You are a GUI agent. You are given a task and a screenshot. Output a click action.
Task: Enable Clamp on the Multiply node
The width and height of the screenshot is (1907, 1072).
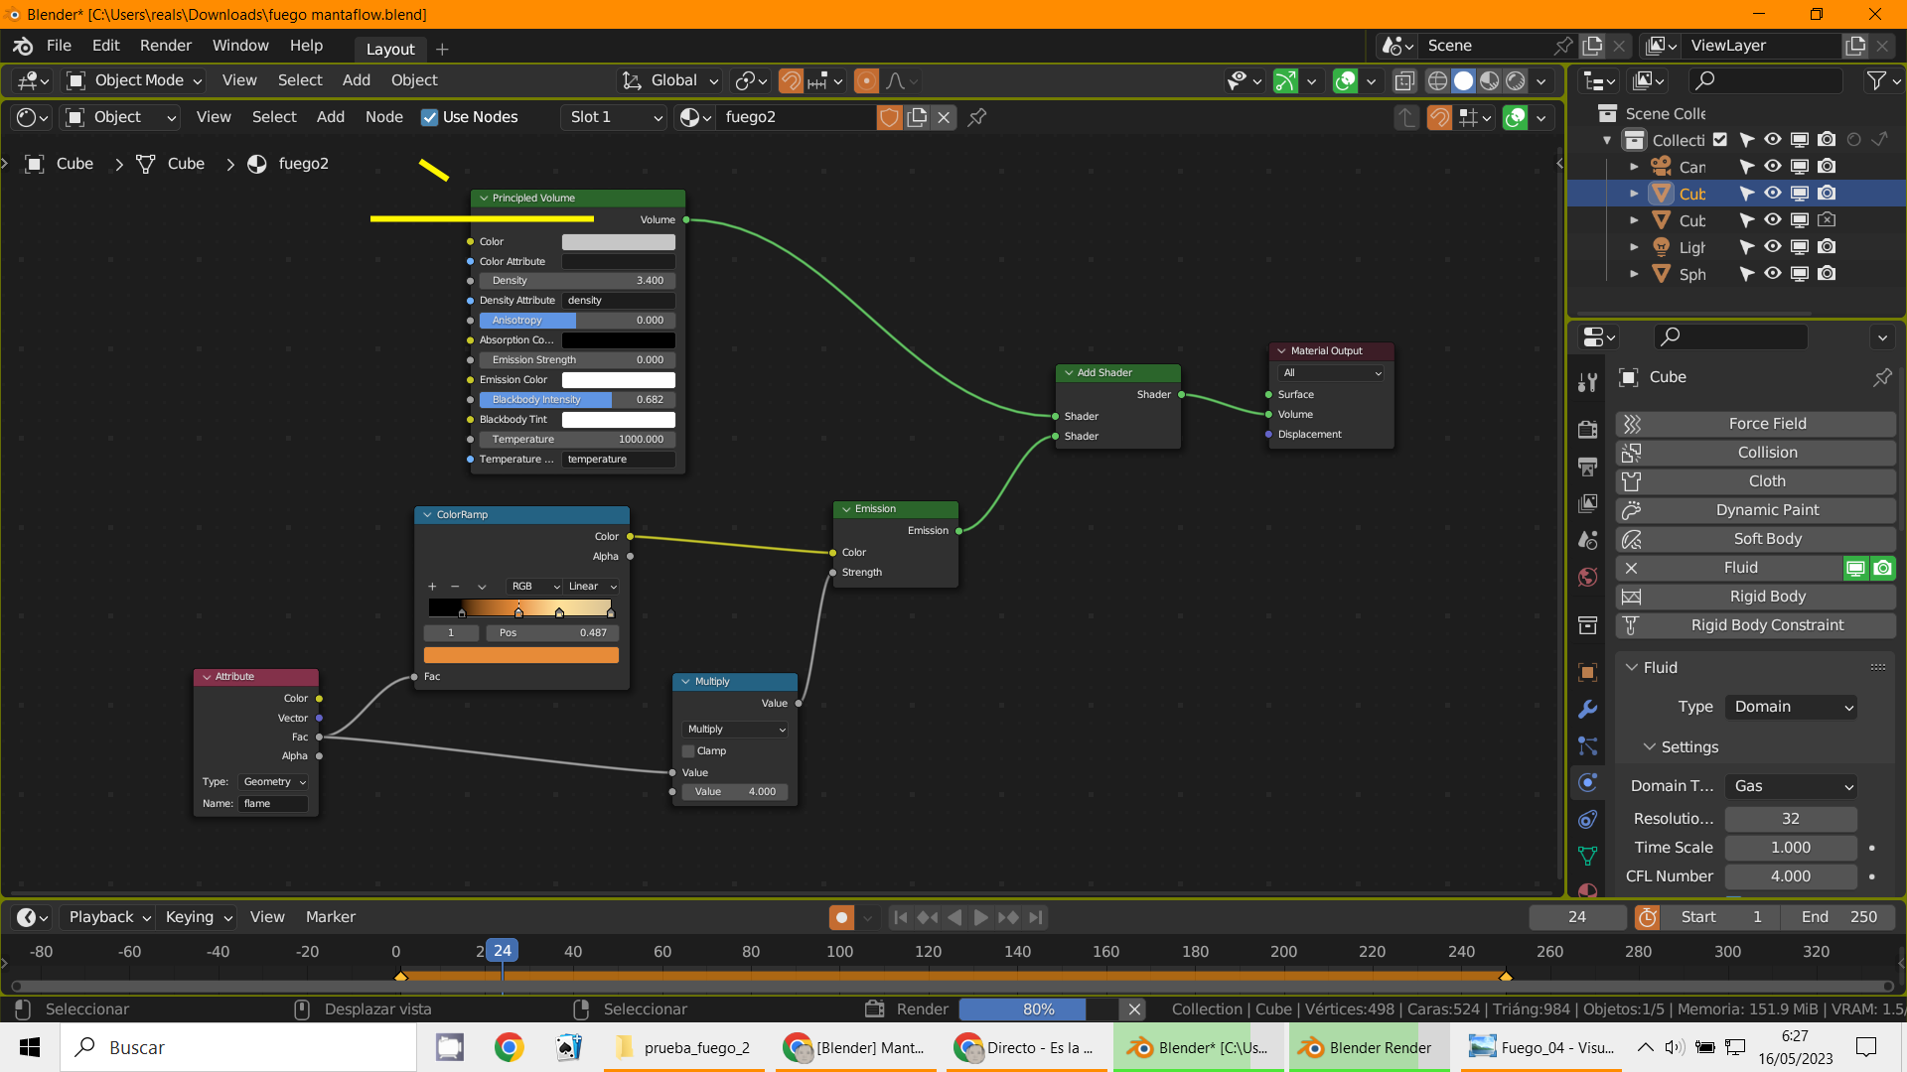pyautogui.click(x=688, y=751)
